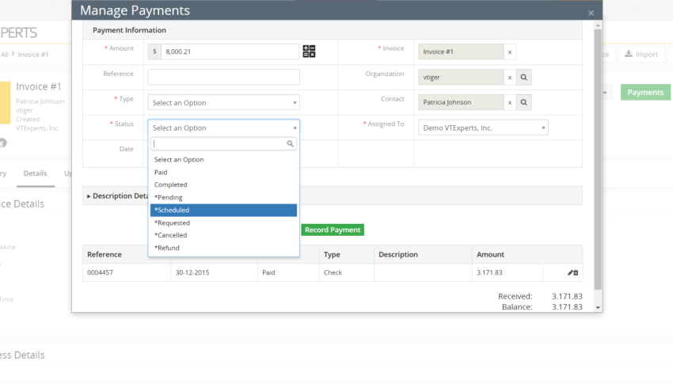Click the search icon in status dropdown

(290, 144)
